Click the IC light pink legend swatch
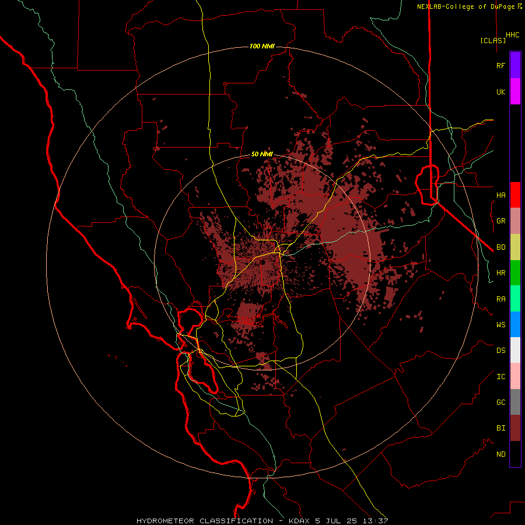 pos(515,376)
